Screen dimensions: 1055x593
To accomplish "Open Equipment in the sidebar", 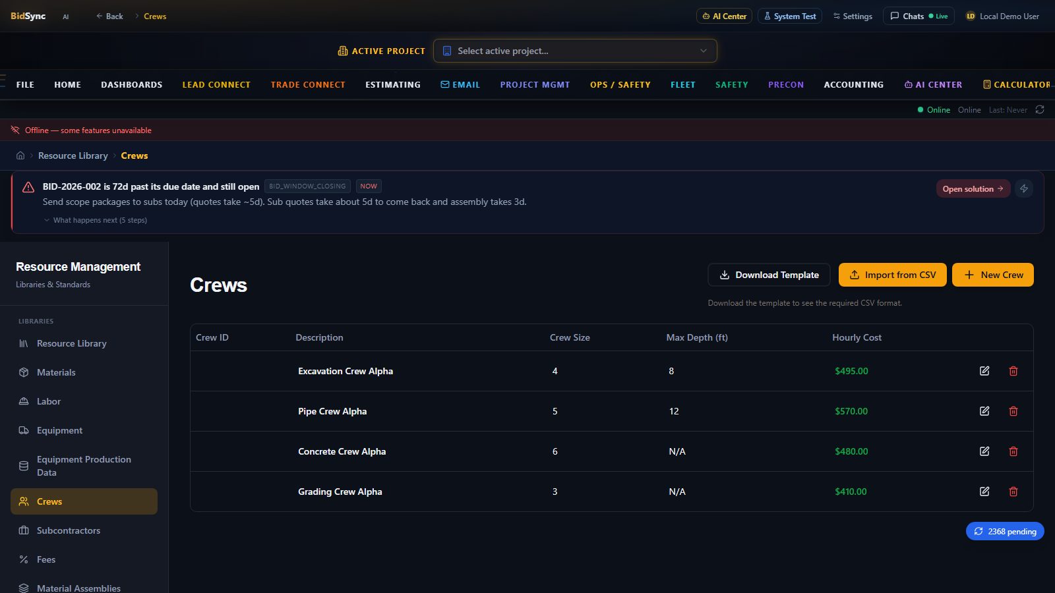I will point(84,430).
